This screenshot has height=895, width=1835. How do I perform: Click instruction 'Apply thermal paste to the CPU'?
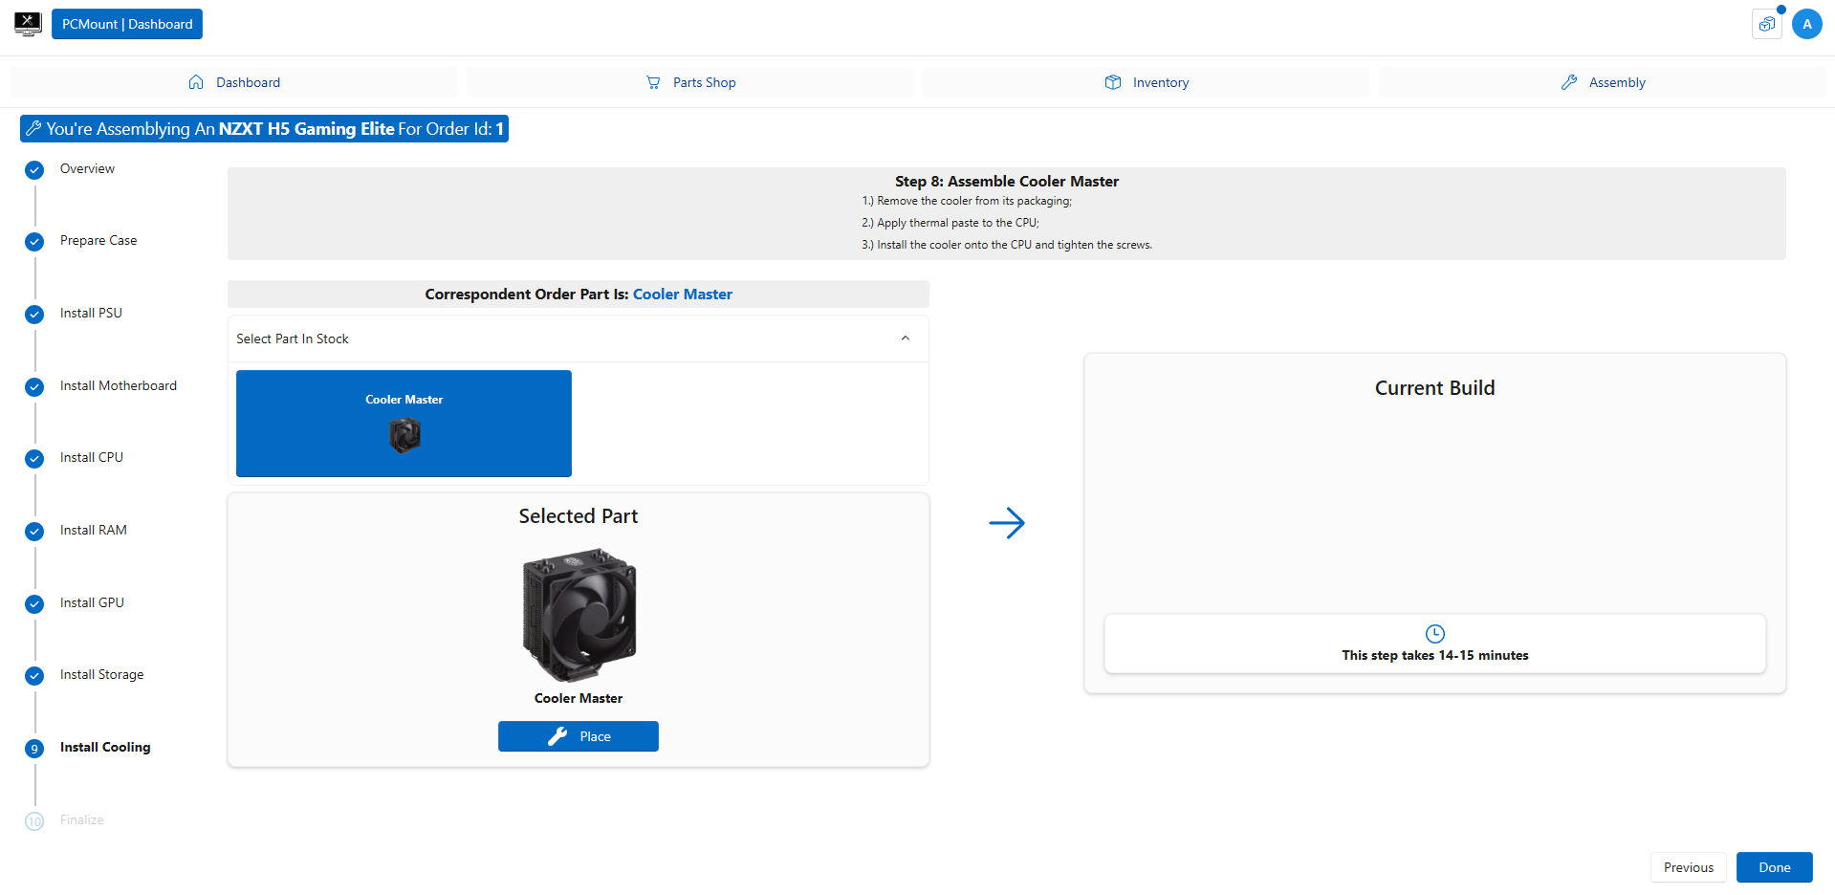pyautogui.click(x=950, y=223)
